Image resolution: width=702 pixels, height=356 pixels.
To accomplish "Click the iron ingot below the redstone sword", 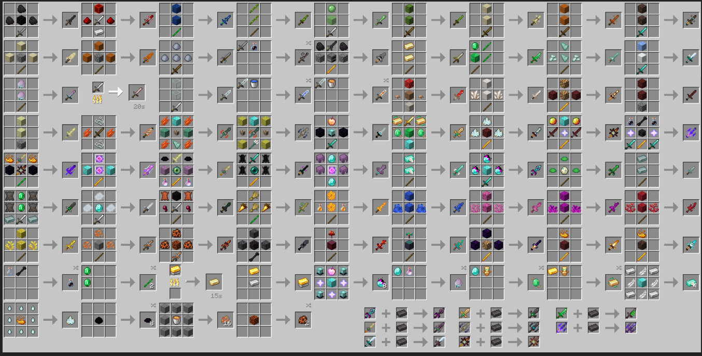I will point(99,32).
